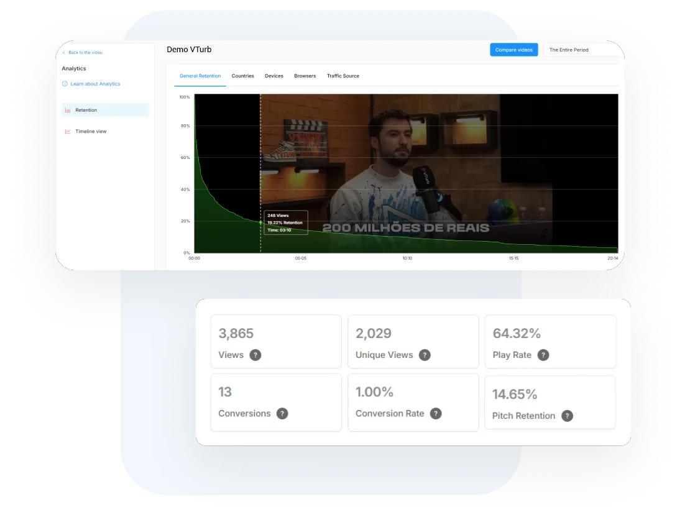The height and width of the screenshot is (520, 685).
Task: Click the help icon next to Views
Action: click(255, 355)
